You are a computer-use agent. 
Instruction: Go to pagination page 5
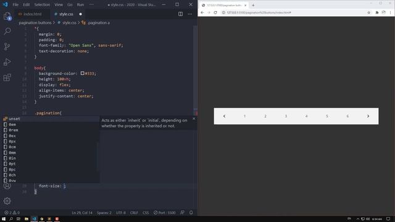327,116
